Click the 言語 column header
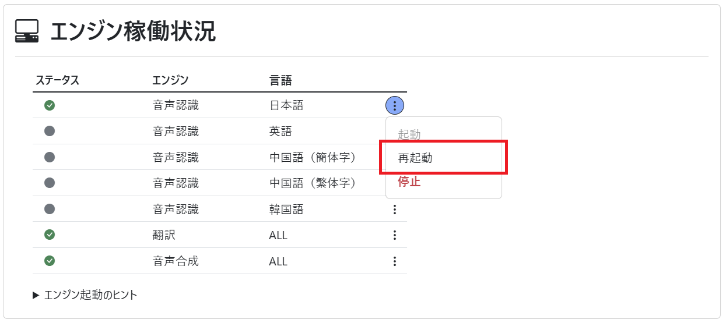 pyautogui.click(x=280, y=80)
